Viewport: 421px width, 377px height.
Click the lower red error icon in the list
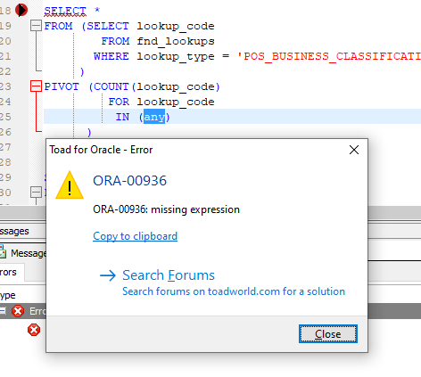(34, 330)
